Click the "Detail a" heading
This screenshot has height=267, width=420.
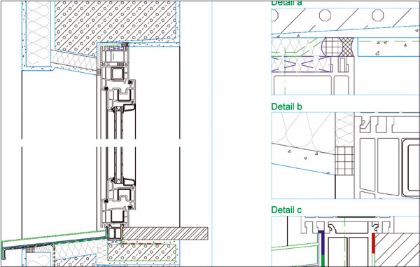(286, 3)
